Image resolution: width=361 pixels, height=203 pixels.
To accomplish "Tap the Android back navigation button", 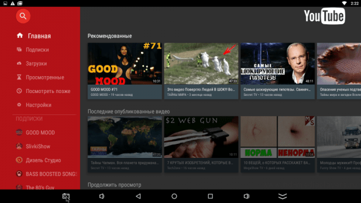I will point(138,196).
